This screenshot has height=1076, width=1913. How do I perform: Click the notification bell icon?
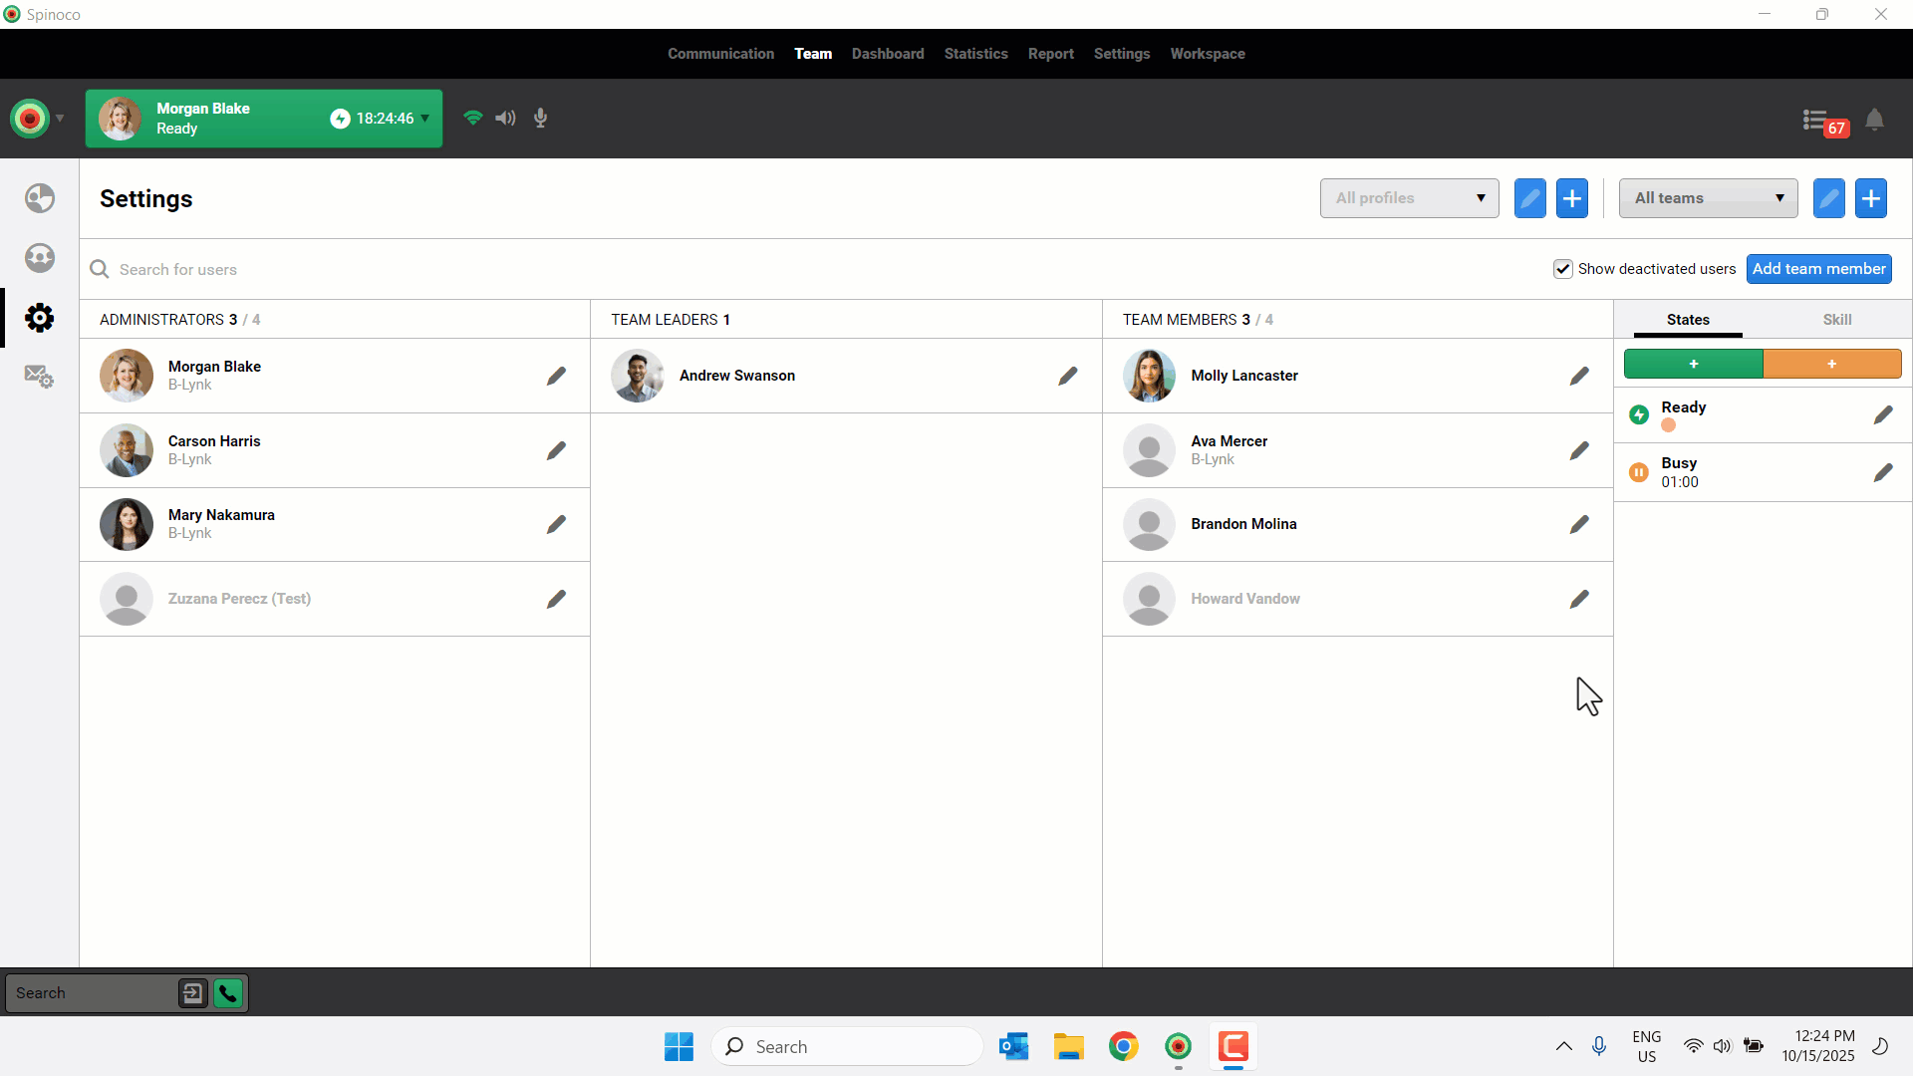click(1874, 121)
